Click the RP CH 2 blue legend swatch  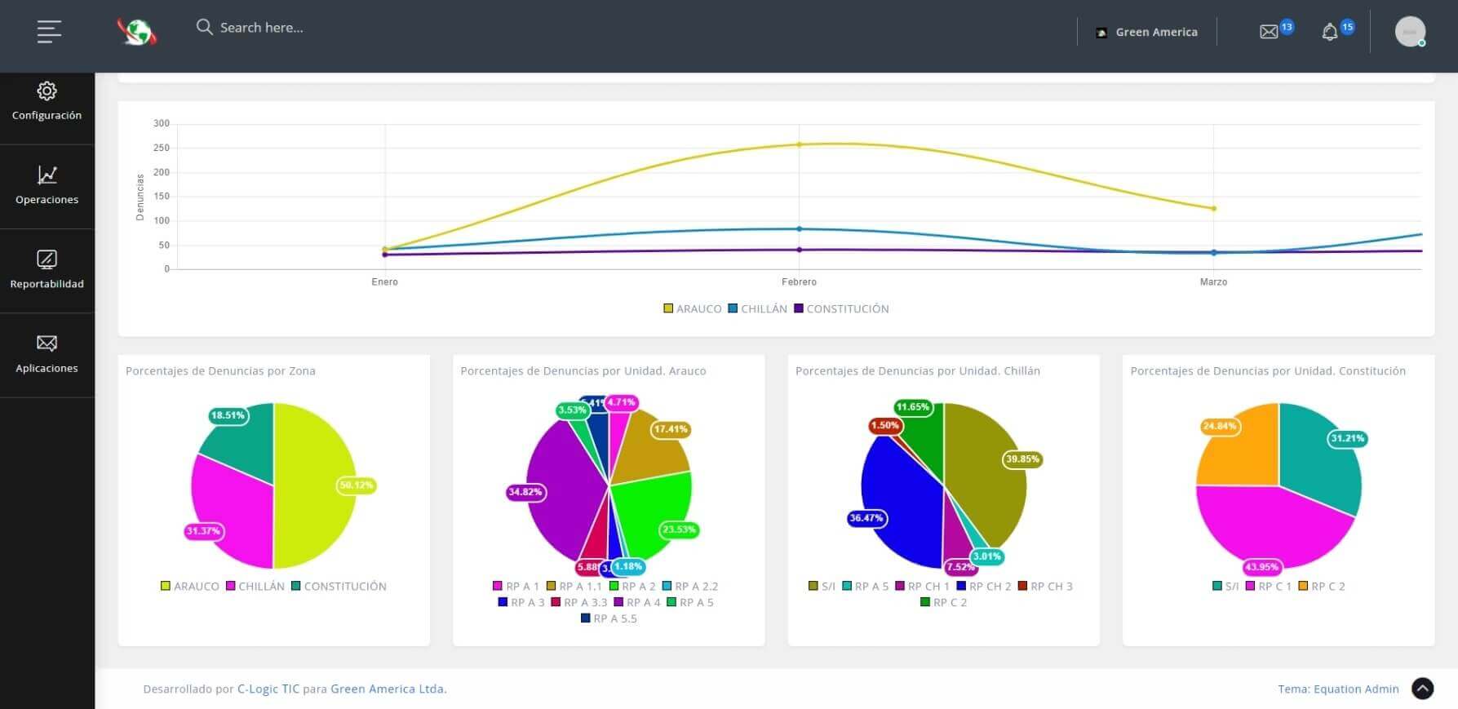tap(961, 586)
